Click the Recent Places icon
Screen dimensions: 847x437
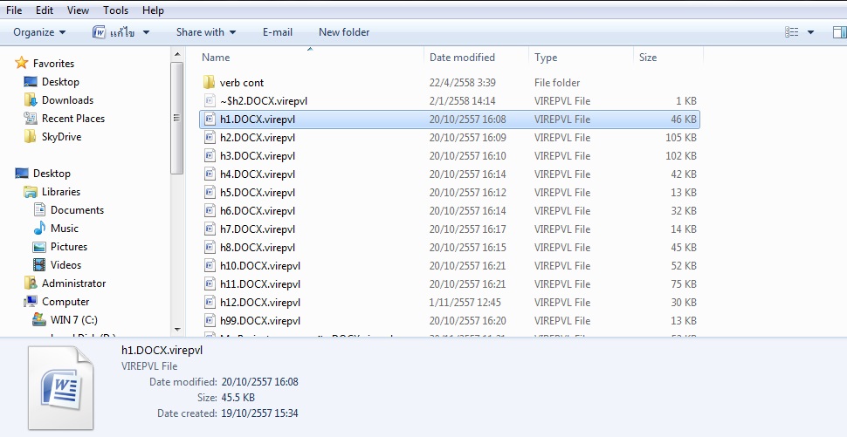[x=31, y=118]
